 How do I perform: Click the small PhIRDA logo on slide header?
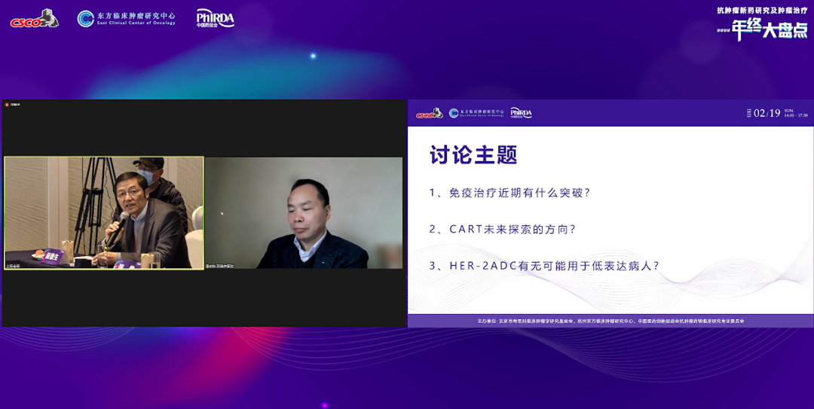tap(521, 113)
